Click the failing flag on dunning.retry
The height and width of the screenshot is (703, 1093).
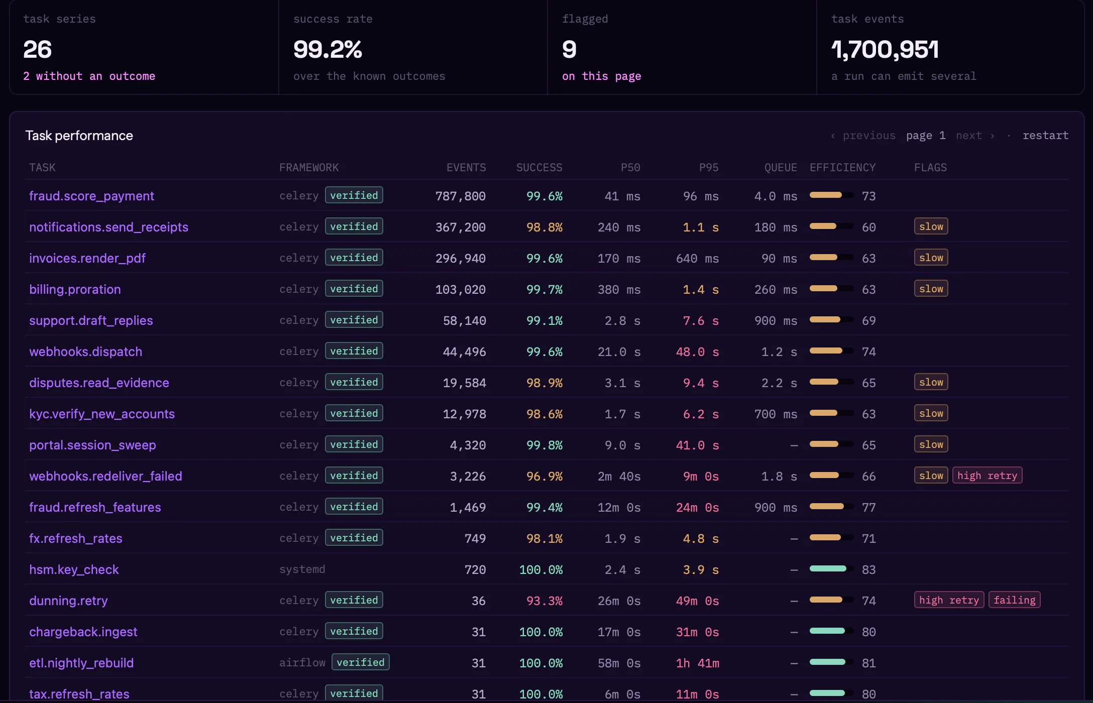[x=1014, y=600]
